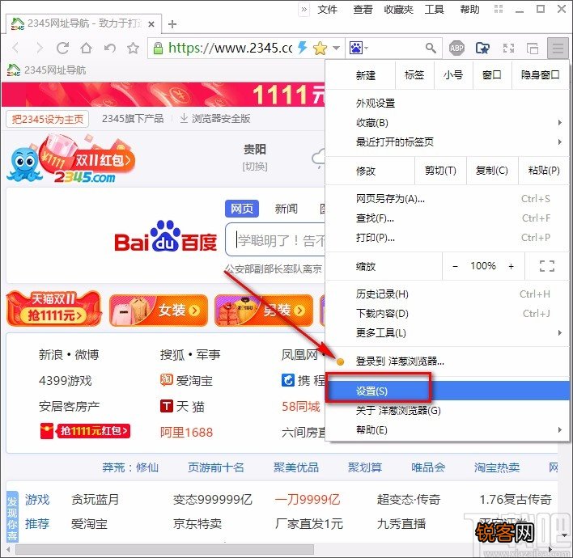Open the ABP ad blocker icon
The image size is (573, 558).
[456, 48]
